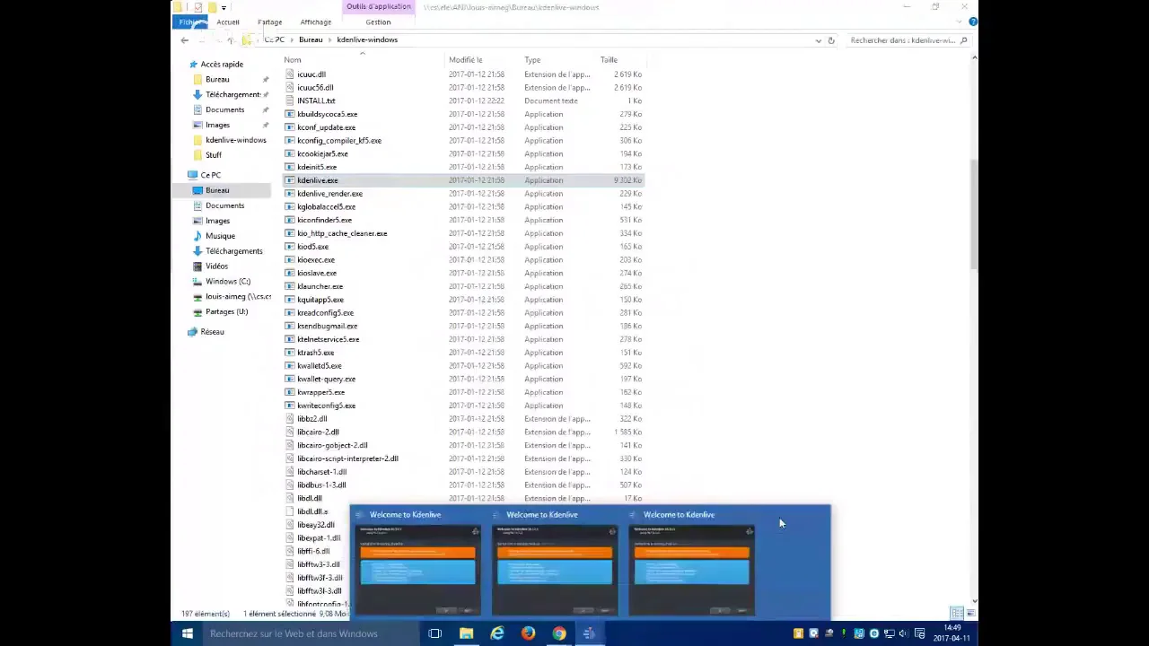This screenshot has width=1149, height=646.
Task: Open Task View button in taskbar
Action: (435, 633)
